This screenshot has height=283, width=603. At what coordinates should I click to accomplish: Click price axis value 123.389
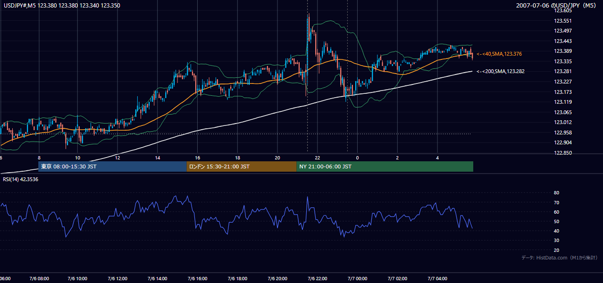click(563, 51)
